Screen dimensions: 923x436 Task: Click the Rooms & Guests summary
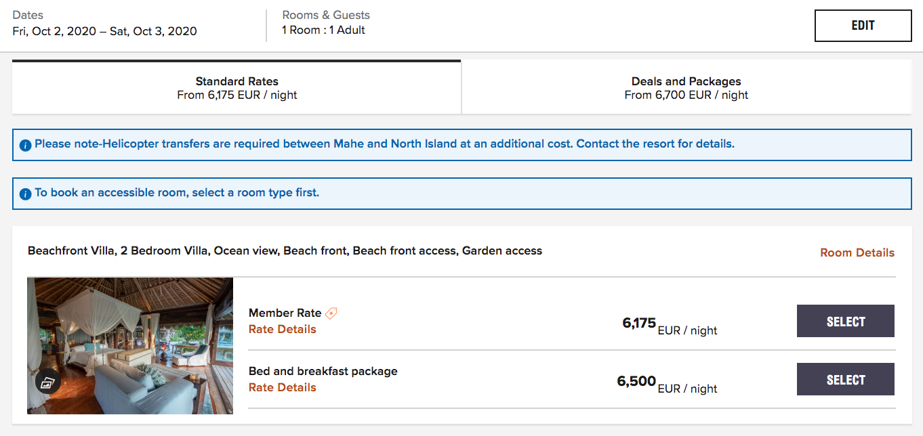(x=325, y=30)
